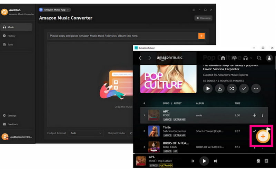Open the Output Format Auto dropdown
Viewport: 276px width, 169px height.
[86, 133]
